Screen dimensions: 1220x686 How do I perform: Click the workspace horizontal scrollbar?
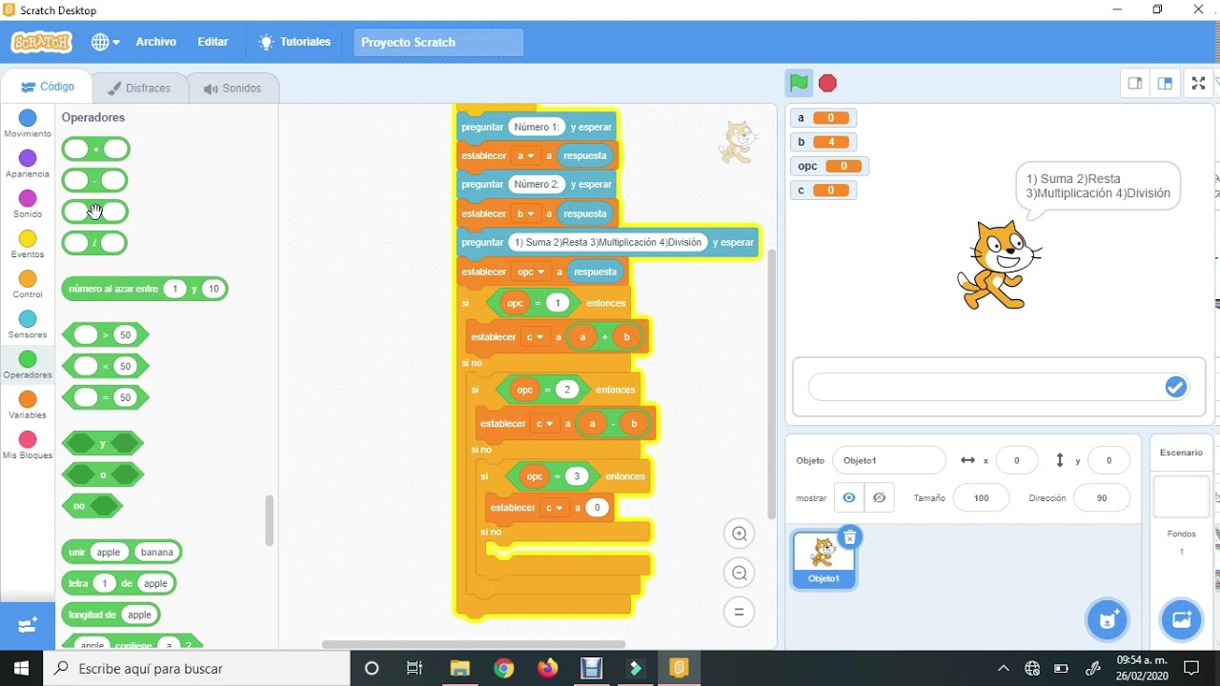point(474,644)
